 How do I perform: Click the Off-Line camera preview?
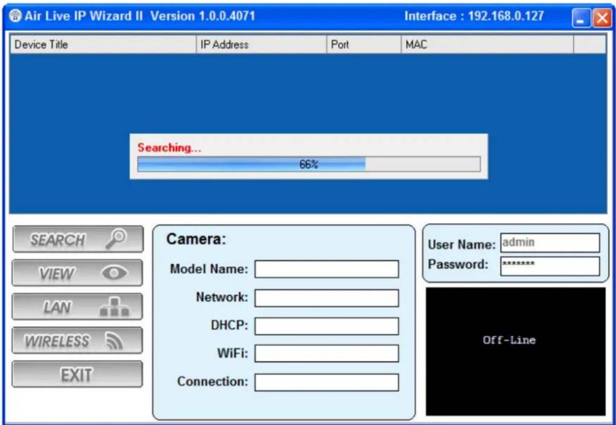tap(515, 351)
